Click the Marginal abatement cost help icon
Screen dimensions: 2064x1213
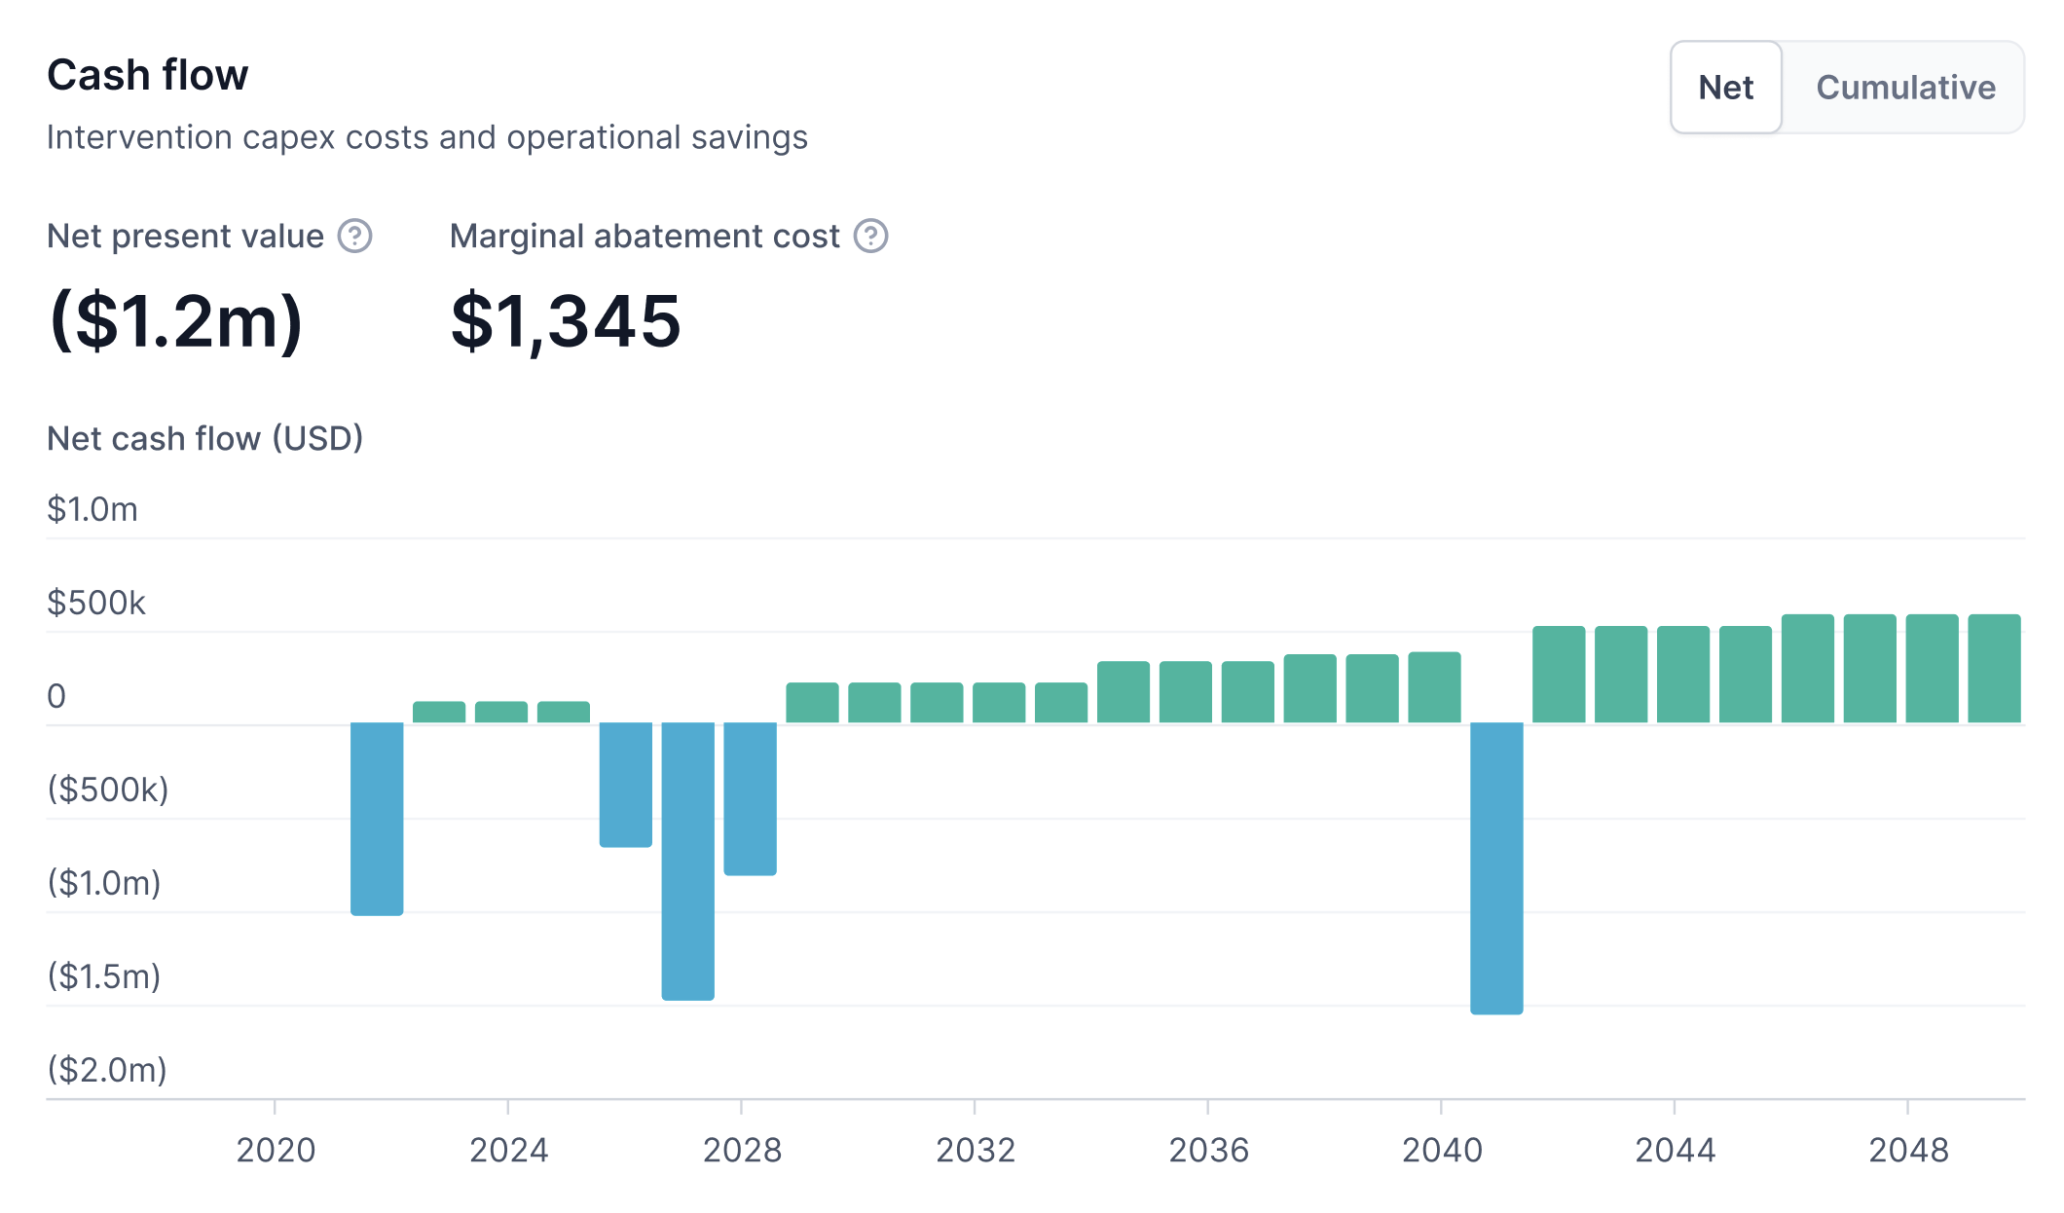(x=870, y=237)
